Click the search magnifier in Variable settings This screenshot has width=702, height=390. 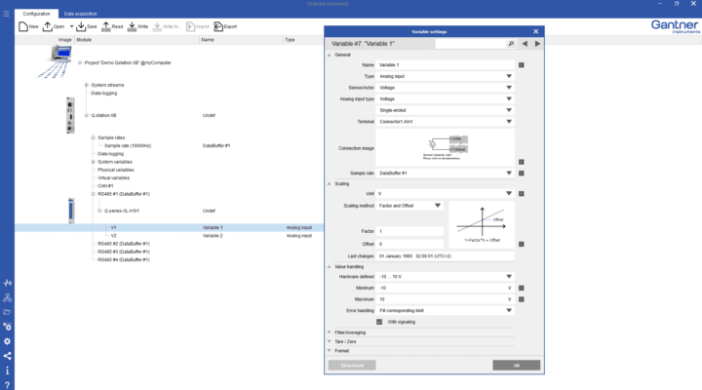pos(510,44)
